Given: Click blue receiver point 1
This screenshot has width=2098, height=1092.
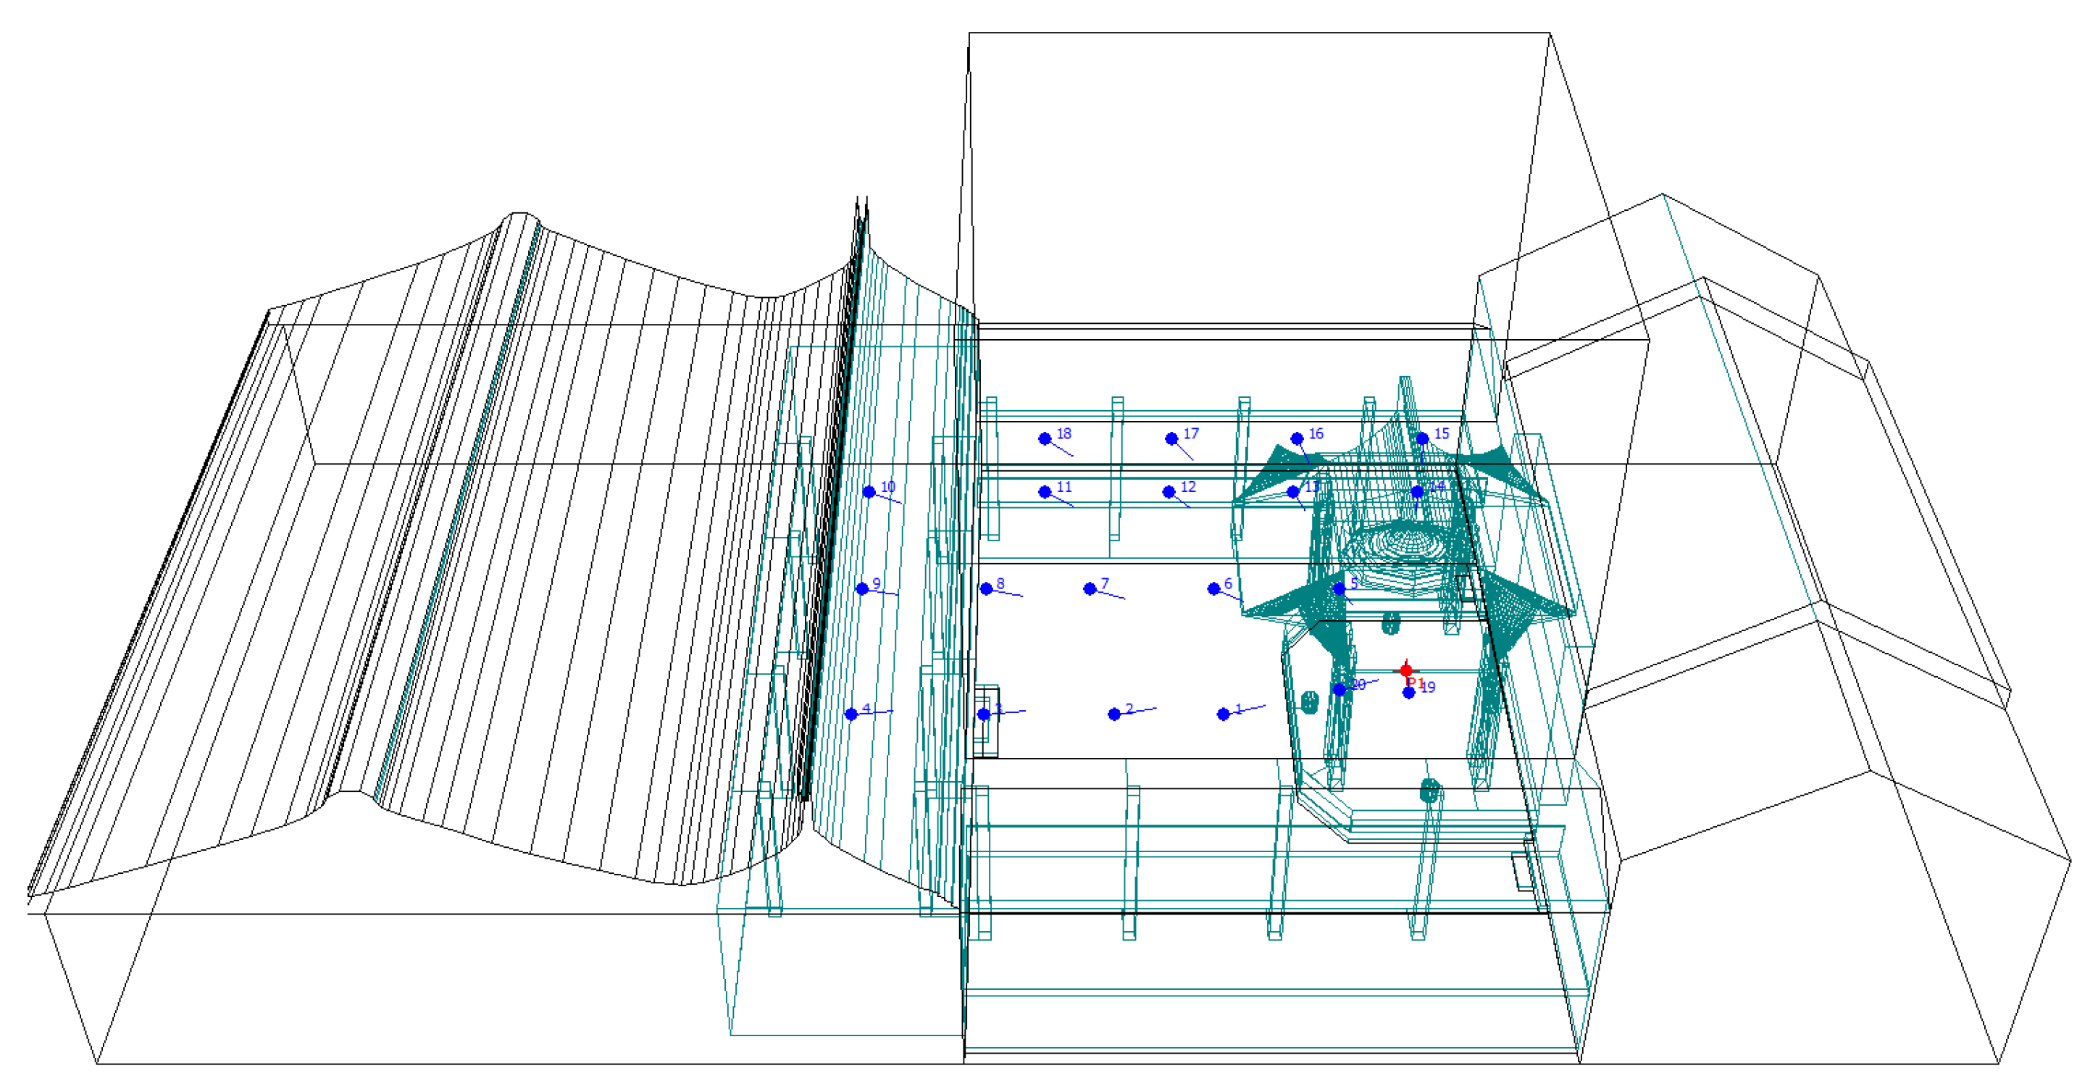Looking at the screenshot, I should 1222,714.
